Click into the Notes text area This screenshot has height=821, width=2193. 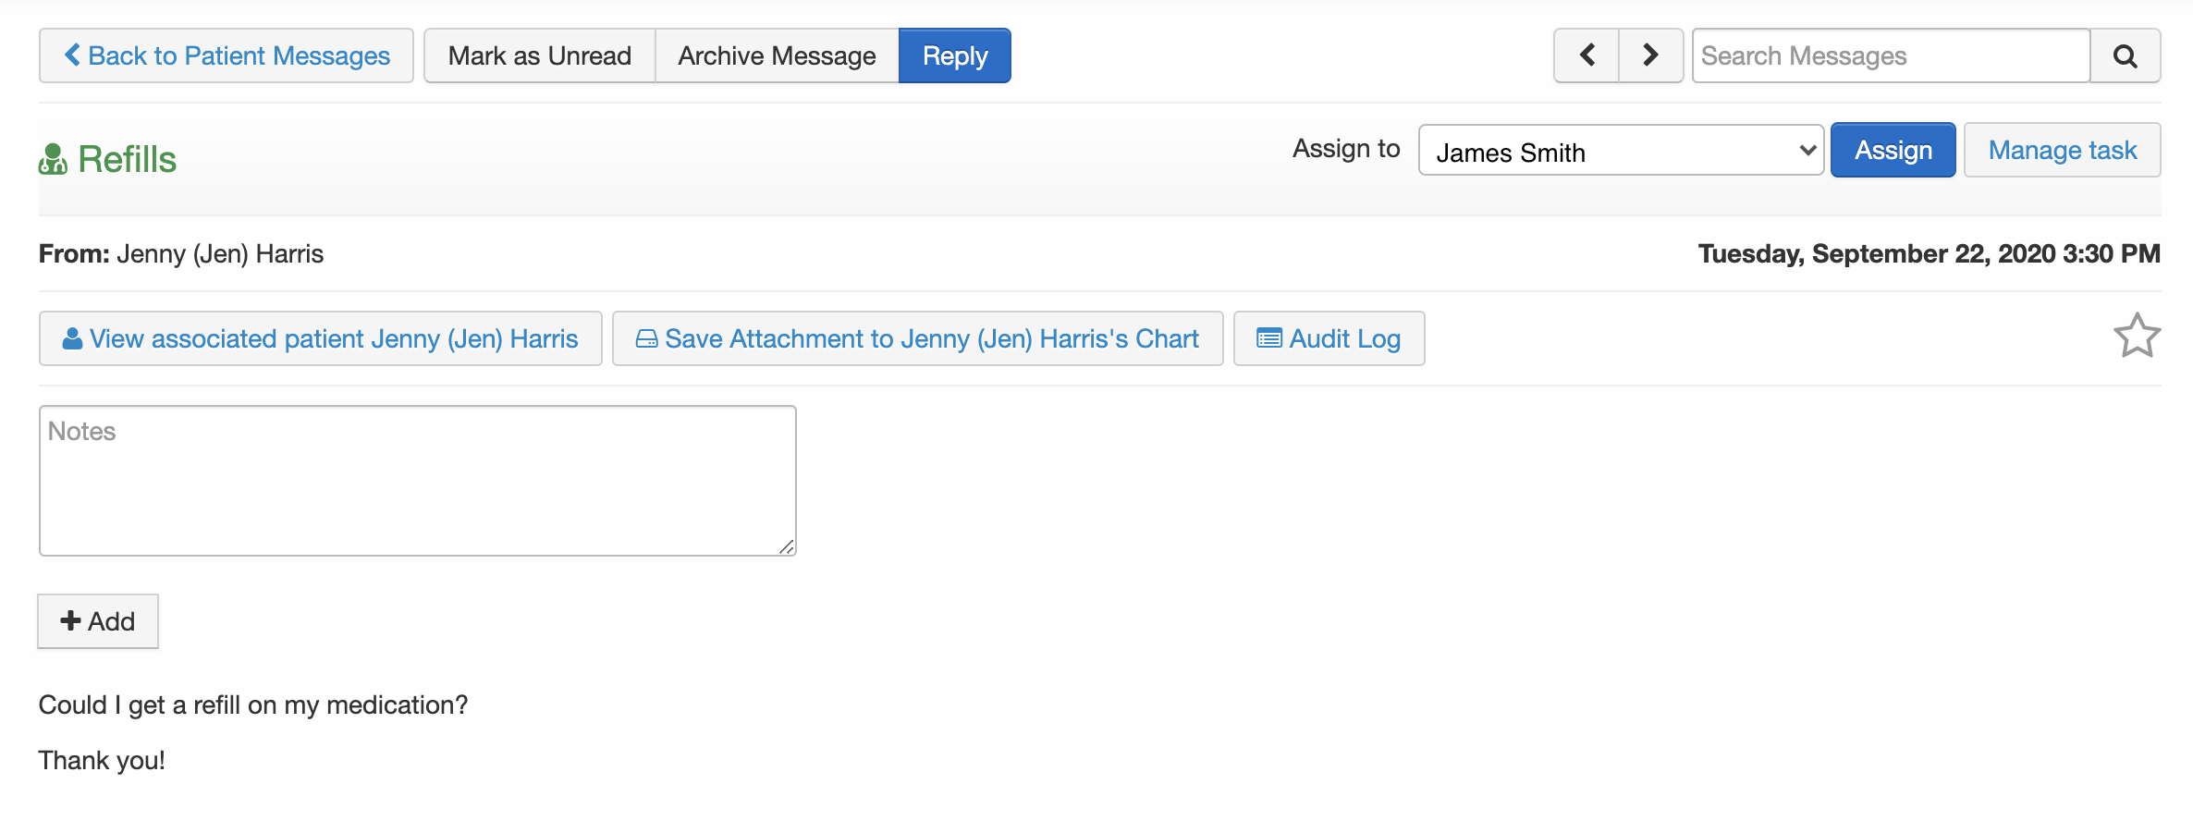[x=417, y=481]
